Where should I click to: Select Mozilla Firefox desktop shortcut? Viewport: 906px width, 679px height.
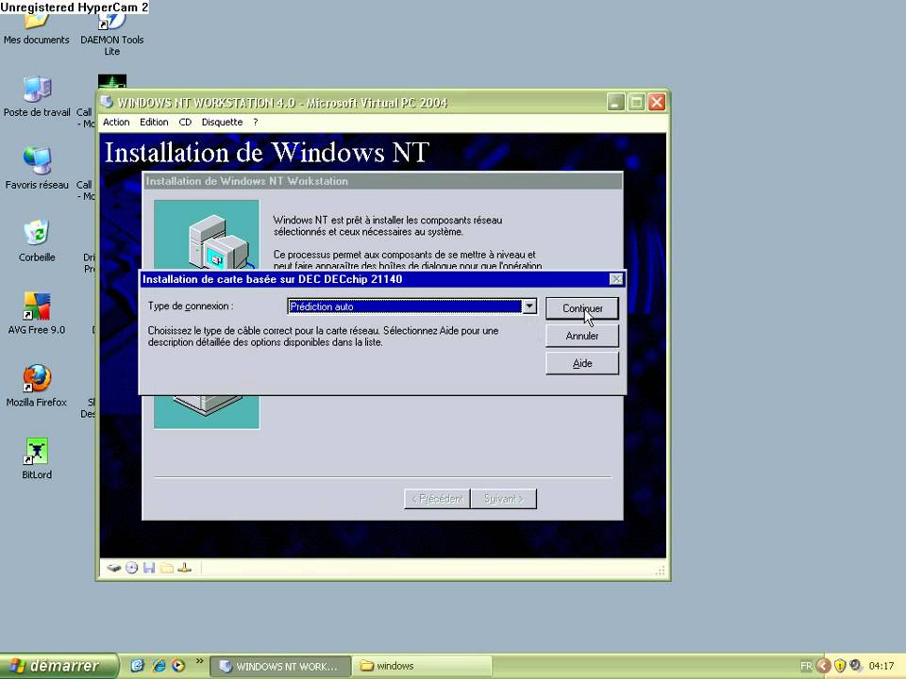click(x=37, y=386)
